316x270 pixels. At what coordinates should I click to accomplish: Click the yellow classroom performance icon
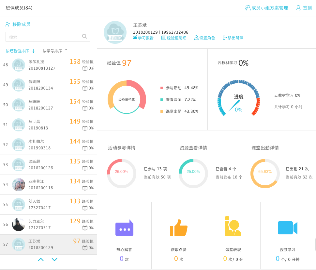[233, 226]
